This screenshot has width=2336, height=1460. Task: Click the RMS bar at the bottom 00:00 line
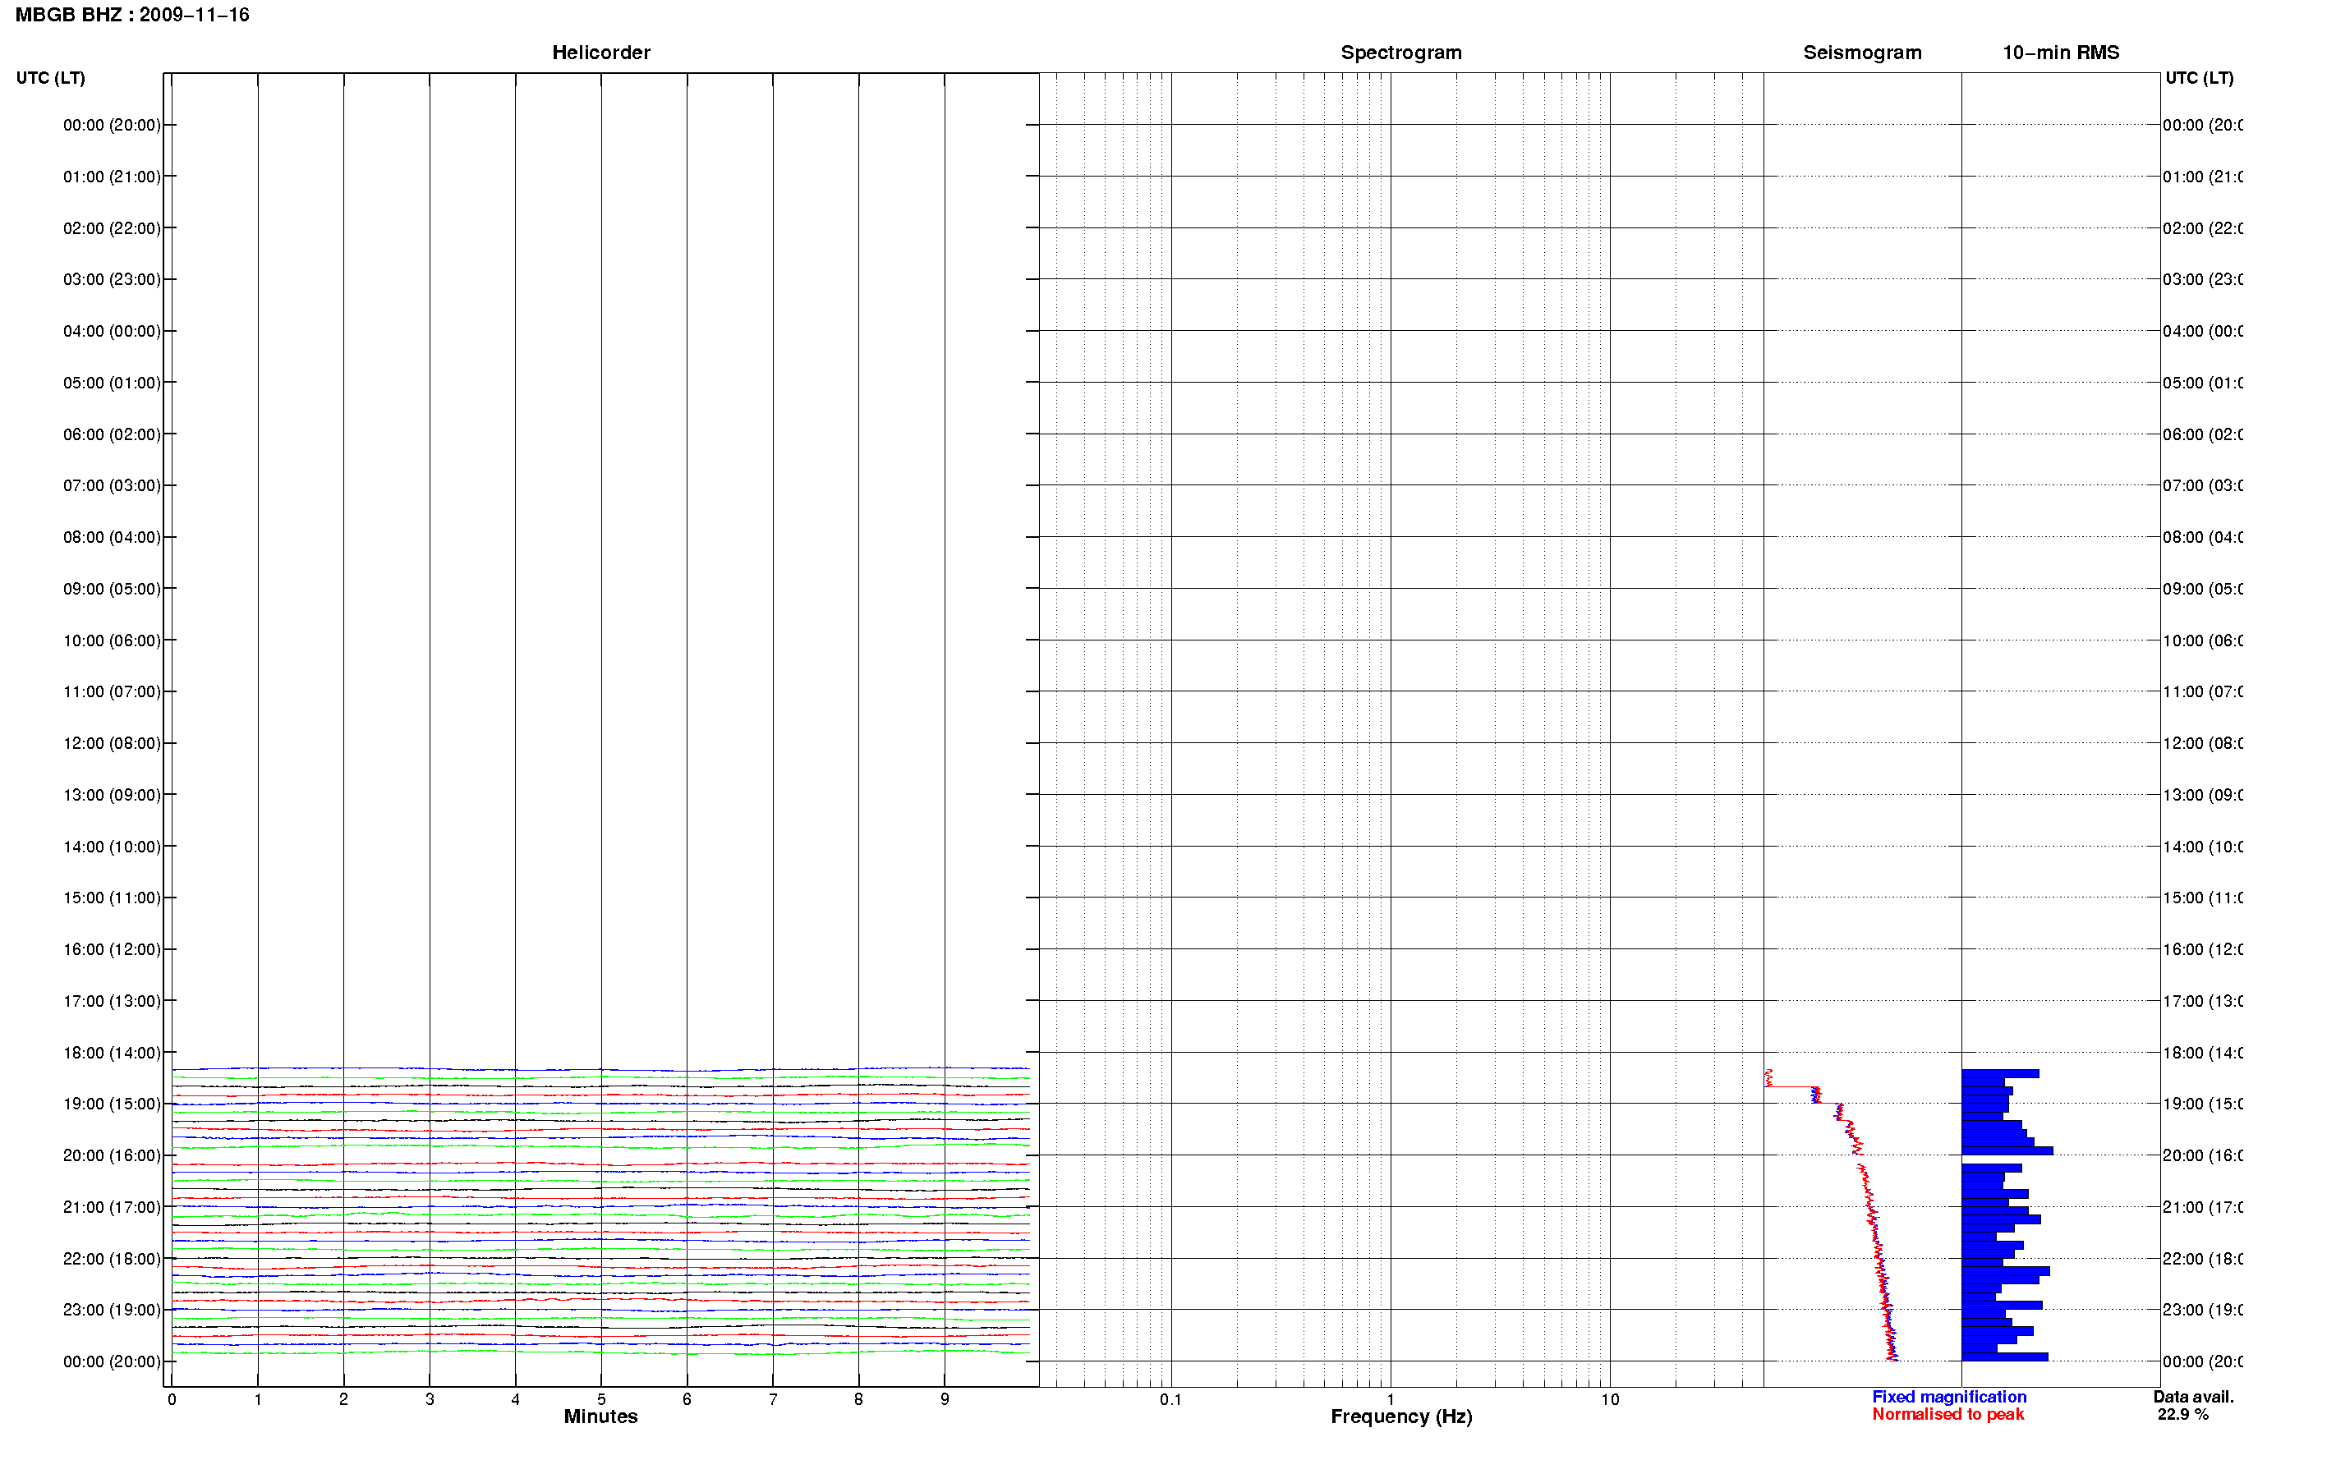pyautogui.click(x=2004, y=1357)
